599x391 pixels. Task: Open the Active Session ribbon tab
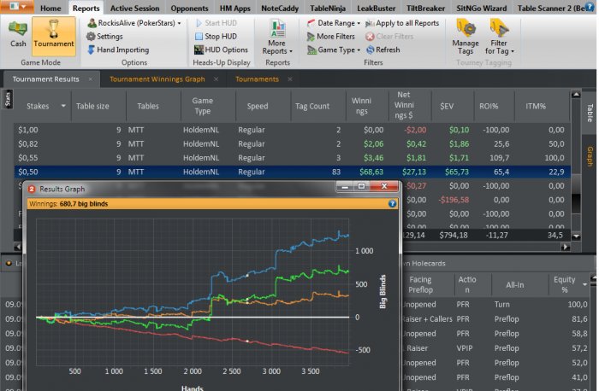[x=134, y=8]
